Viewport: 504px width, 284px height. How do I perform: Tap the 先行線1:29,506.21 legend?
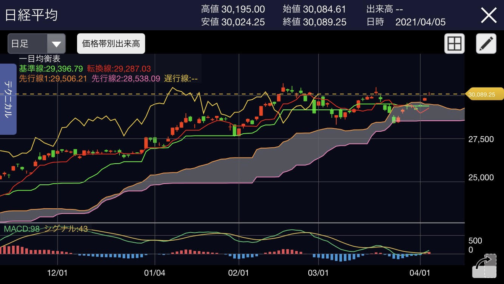pyautogui.click(x=53, y=78)
